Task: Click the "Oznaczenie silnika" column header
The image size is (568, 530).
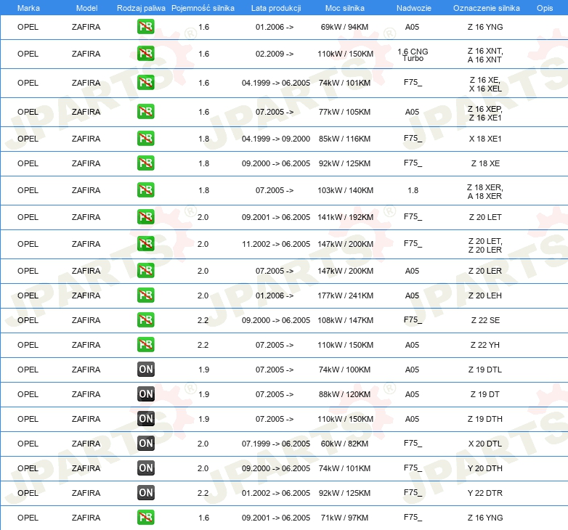Action: [x=486, y=8]
